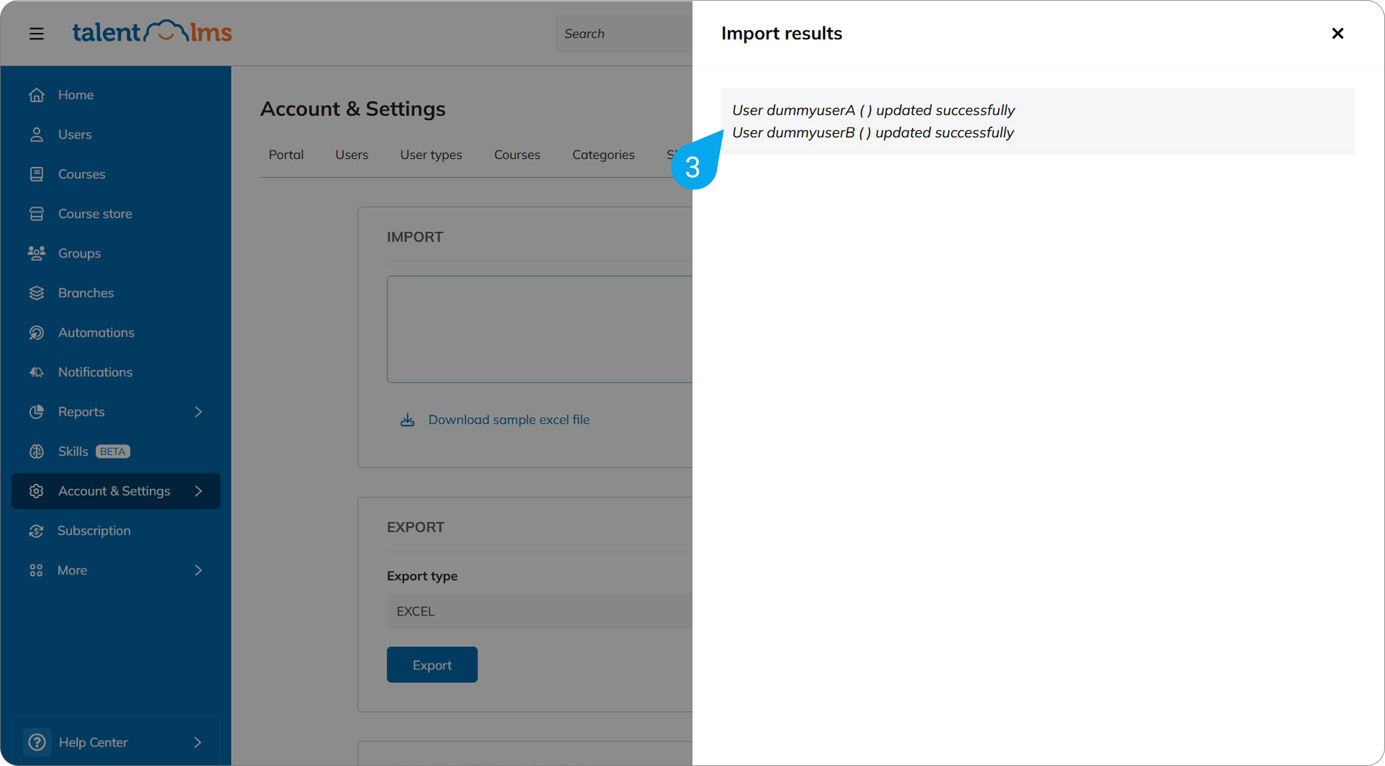The height and width of the screenshot is (766, 1385).
Task: Click the Groups people icon
Action: (x=37, y=254)
